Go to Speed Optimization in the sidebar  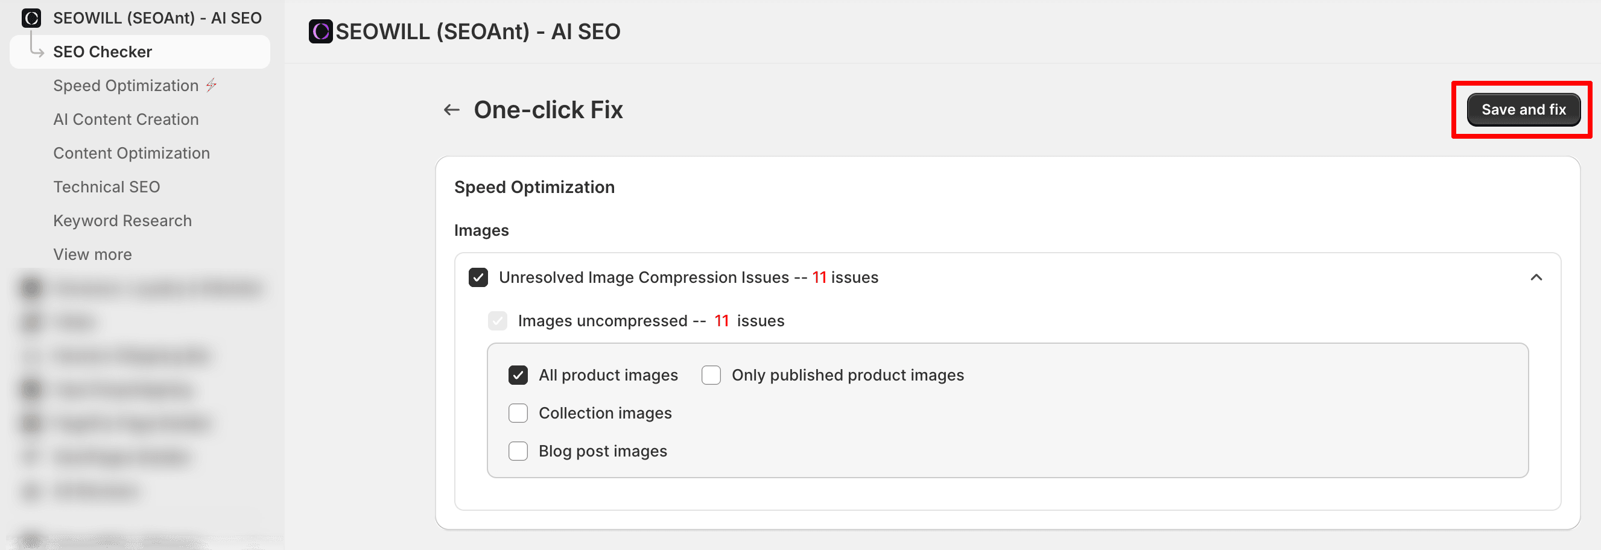125,85
